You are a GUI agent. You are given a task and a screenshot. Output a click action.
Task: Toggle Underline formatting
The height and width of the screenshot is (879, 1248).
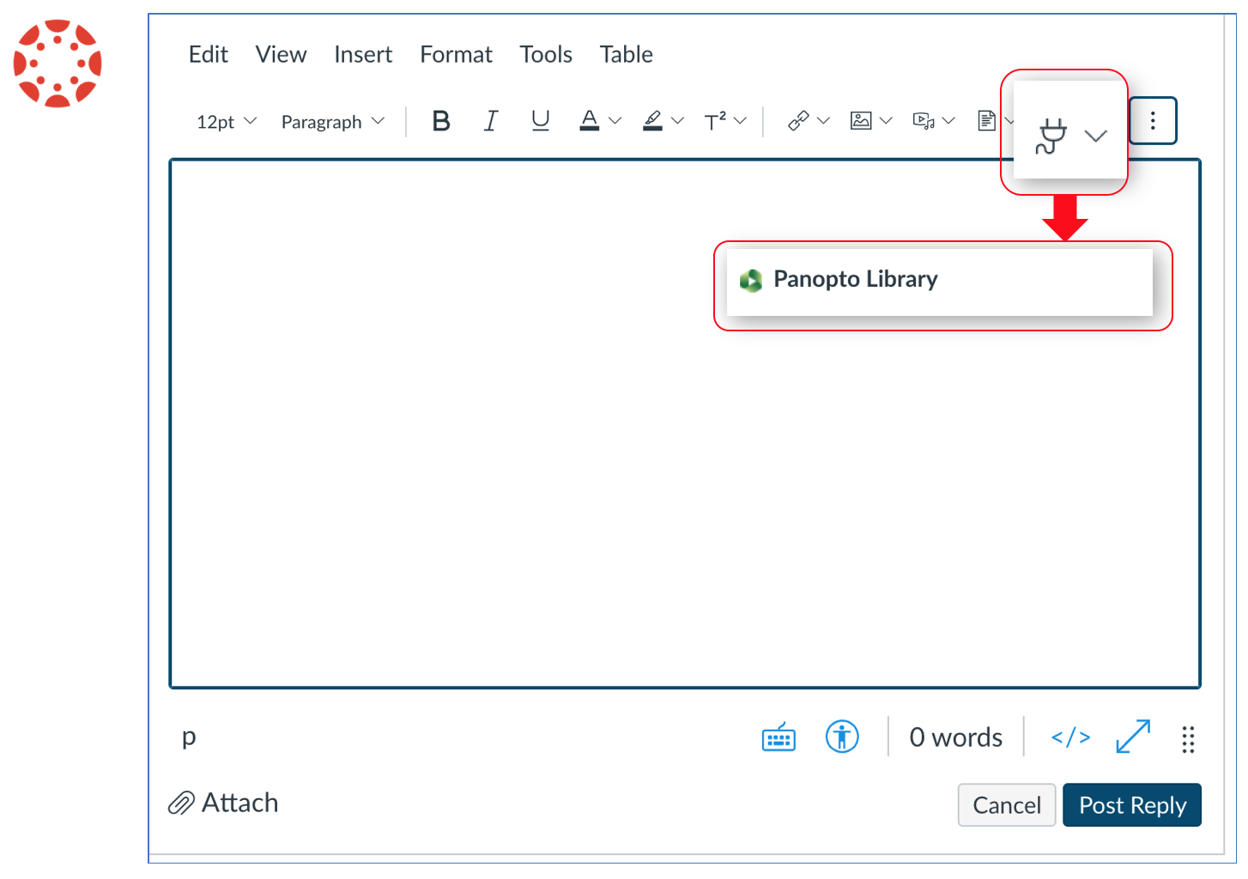[540, 121]
